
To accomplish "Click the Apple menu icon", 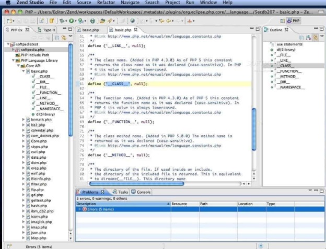I will [x=8, y=3].
